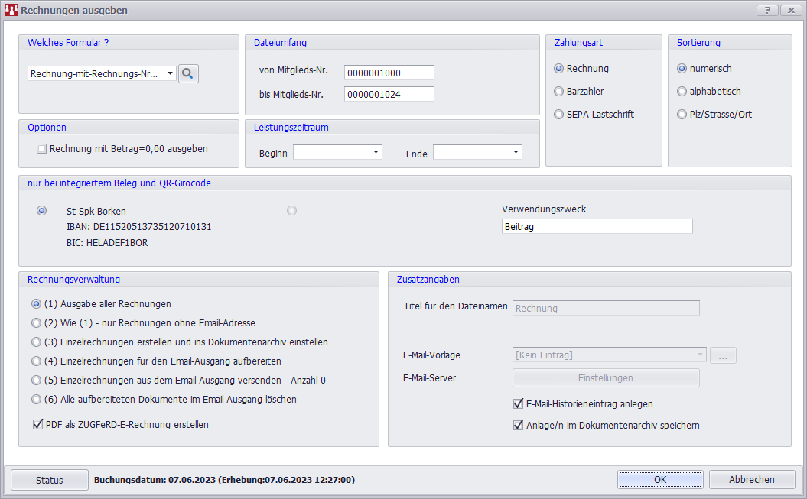Click the magnifier search icon beside form selector
The width and height of the screenshot is (807, 499).
[188, 73]
